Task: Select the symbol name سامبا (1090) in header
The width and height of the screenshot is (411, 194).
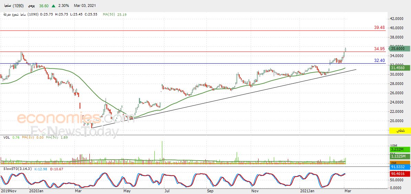Action: click(x=14, y=6)
